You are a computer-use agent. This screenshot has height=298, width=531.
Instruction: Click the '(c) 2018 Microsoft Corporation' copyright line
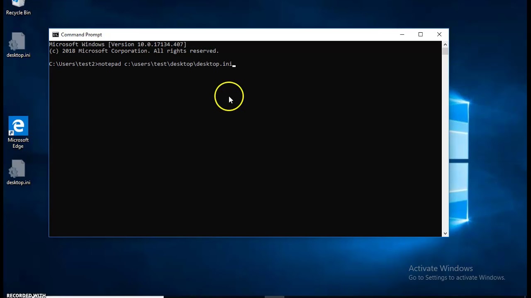[134, 51]
